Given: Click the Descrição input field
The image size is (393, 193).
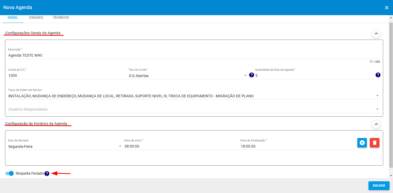Looking at the screenshot, I should [x=194, y=55].
